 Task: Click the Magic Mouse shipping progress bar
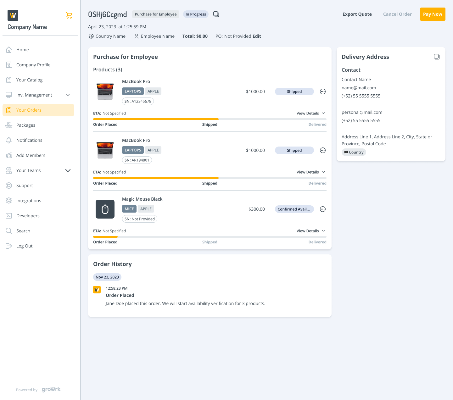click(x=210, y=237)
